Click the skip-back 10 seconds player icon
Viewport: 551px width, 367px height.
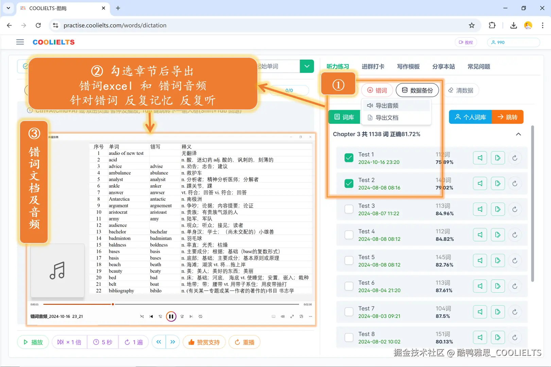click(160, 316)
